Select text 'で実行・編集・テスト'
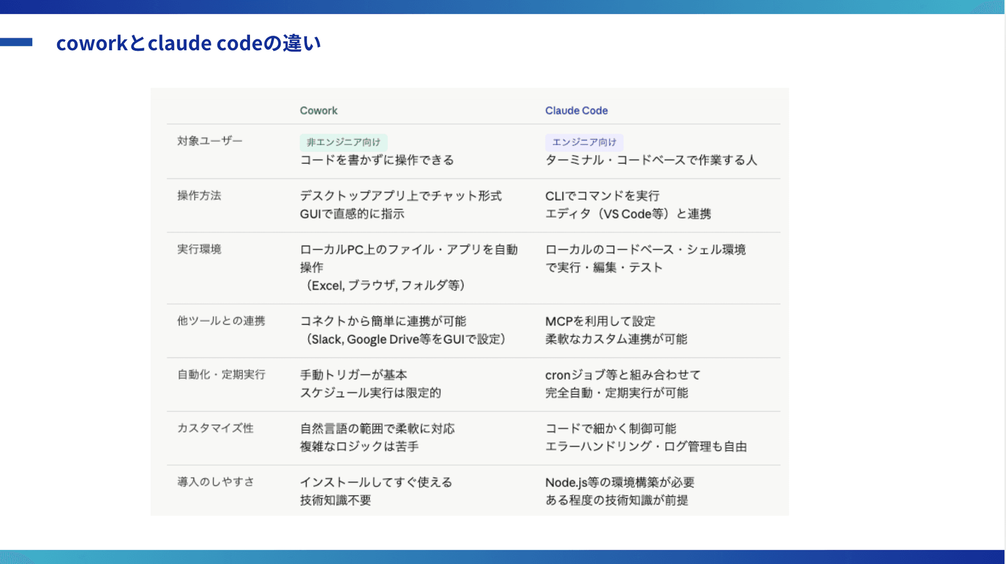Viewport: 1006px width, 564px height. pyautogui.click(x=604, y=267)
